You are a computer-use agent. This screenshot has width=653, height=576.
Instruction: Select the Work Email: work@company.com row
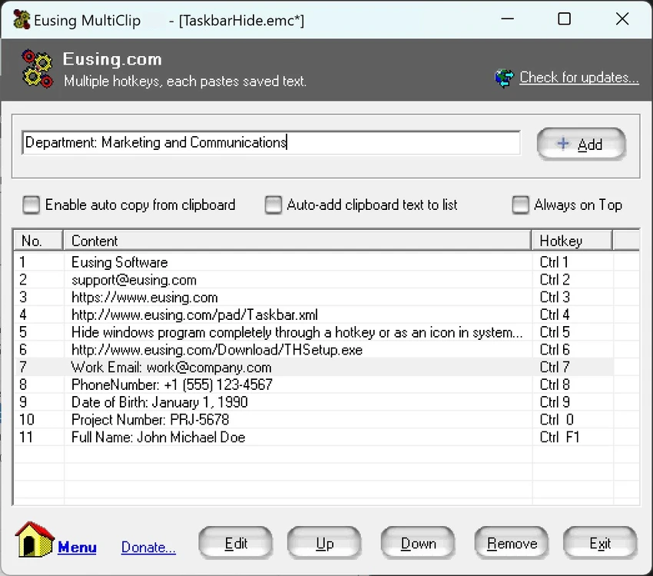314,367
